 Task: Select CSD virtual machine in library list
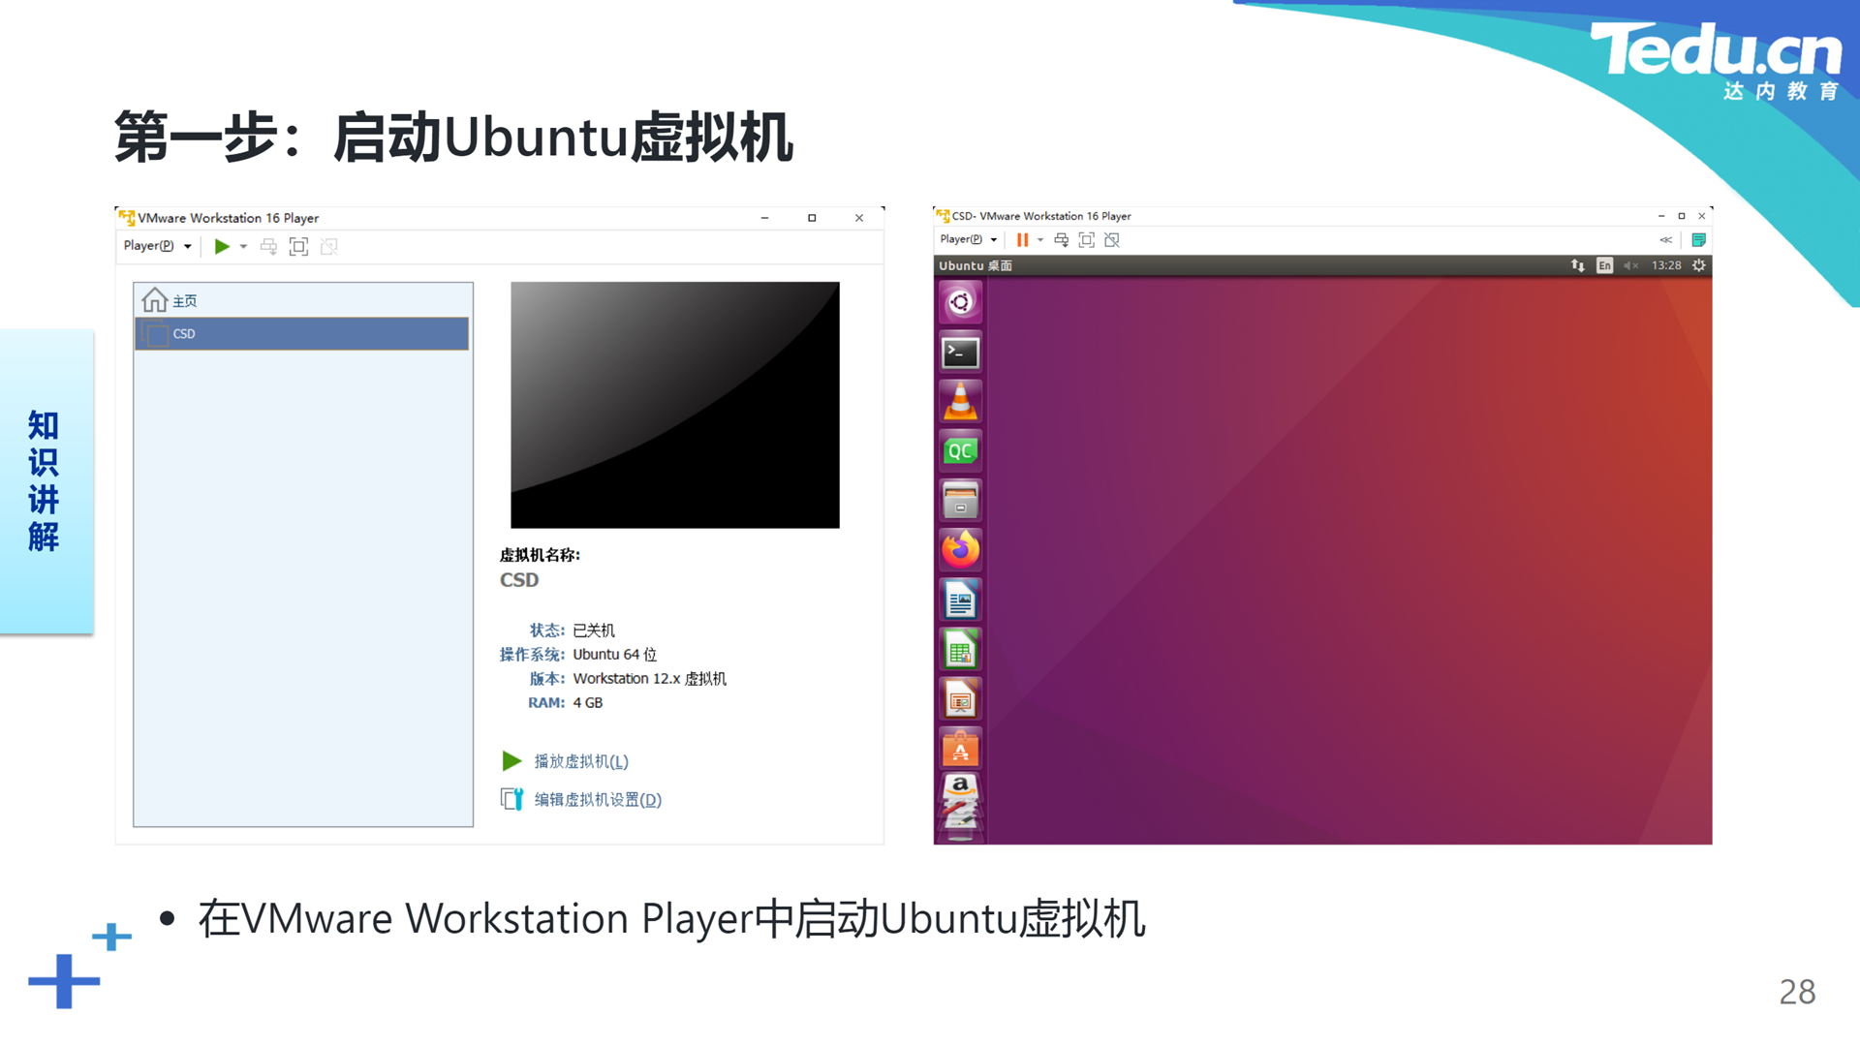[x=302, y=333]
